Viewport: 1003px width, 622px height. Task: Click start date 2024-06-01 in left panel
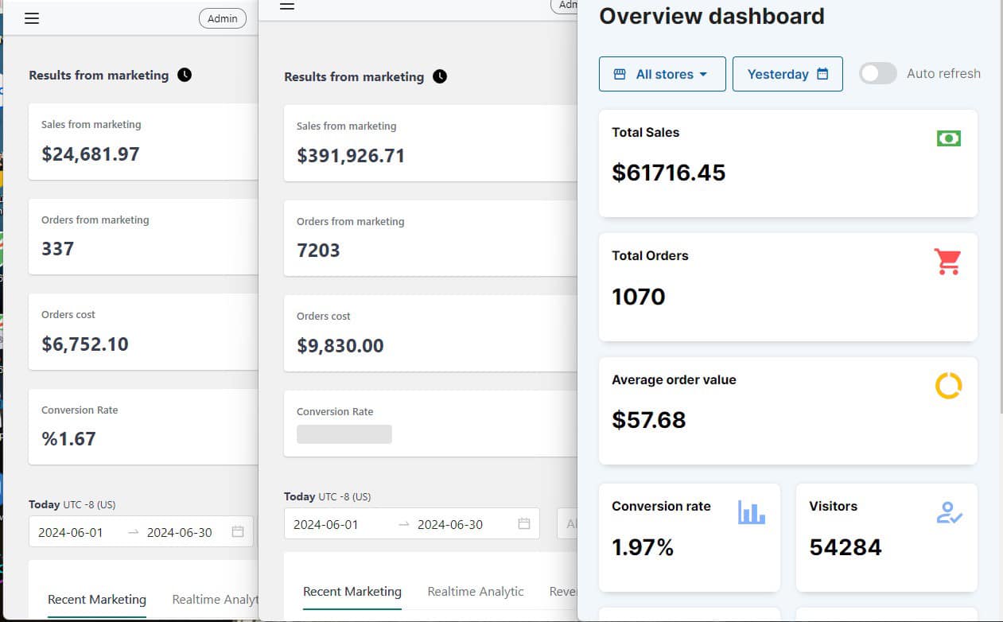tap(71, 532)
